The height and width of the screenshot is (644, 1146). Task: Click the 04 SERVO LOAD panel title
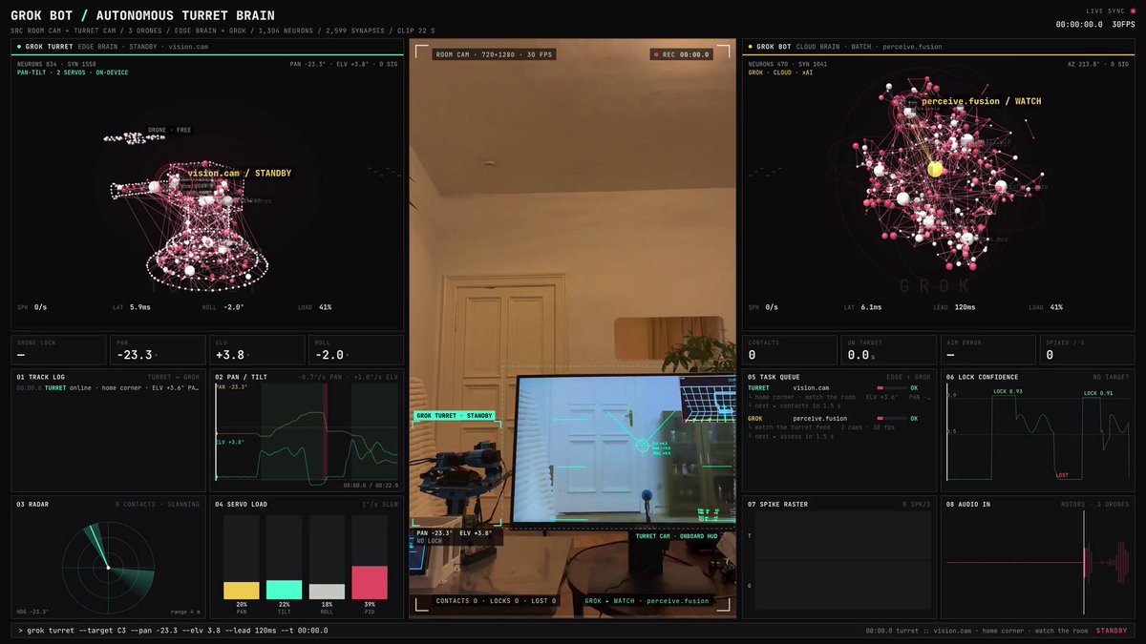[x=243, y=504]
